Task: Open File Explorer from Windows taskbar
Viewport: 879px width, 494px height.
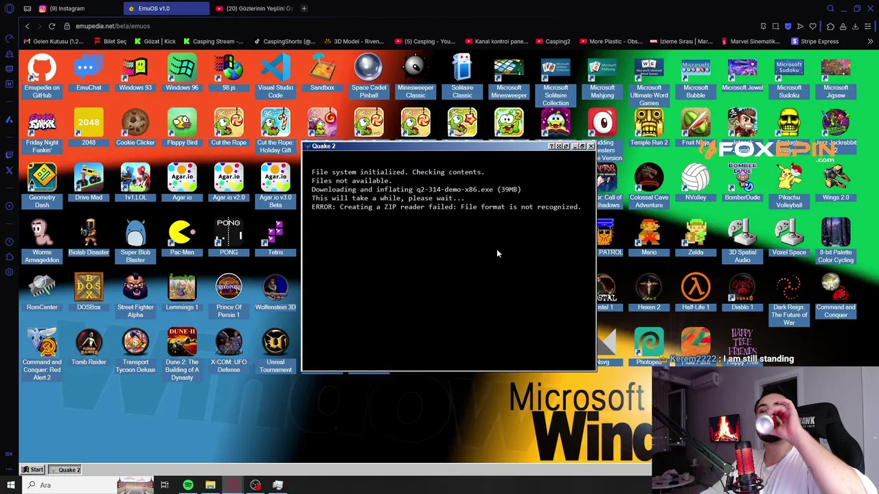Action: click(210, 485)
